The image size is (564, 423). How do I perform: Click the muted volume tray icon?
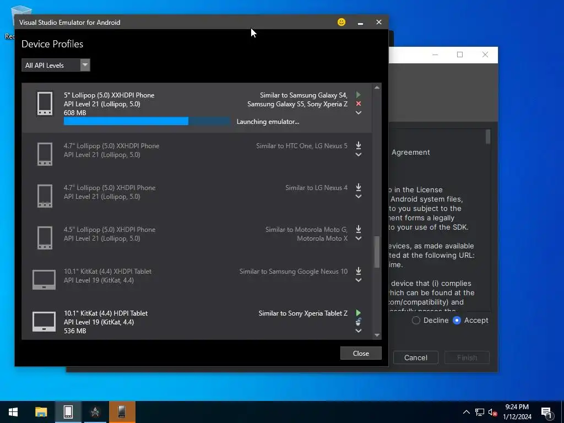coord(493,412)
